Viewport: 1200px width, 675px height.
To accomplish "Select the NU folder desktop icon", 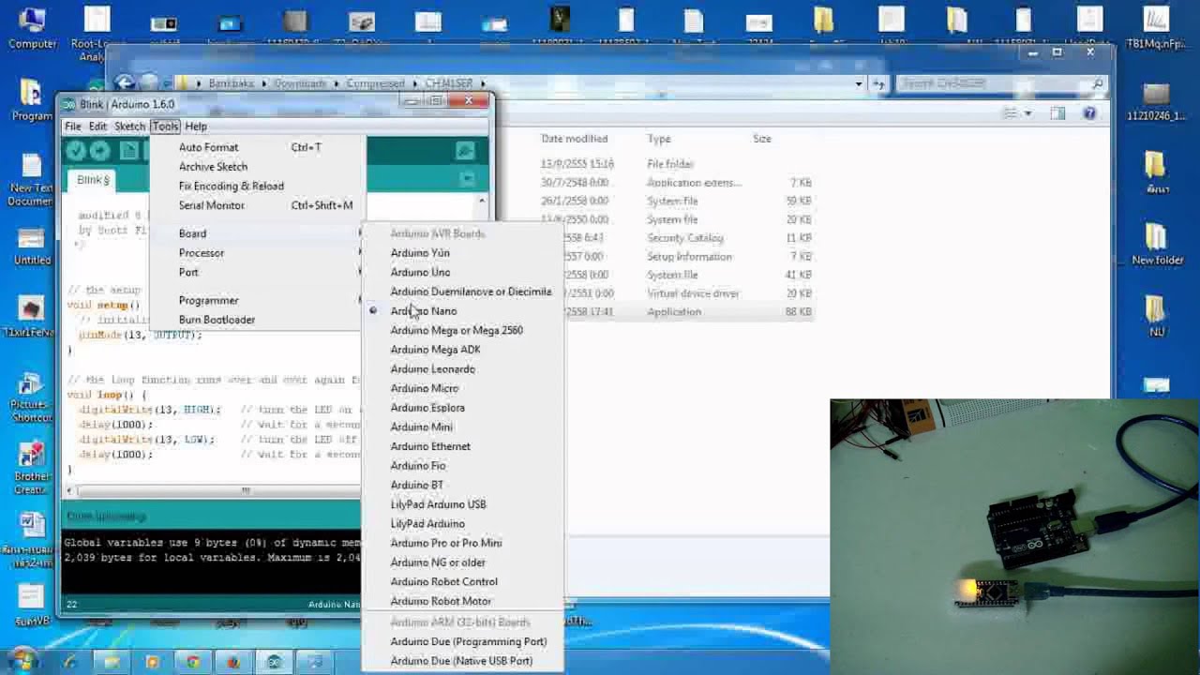I will (1157, 316).
